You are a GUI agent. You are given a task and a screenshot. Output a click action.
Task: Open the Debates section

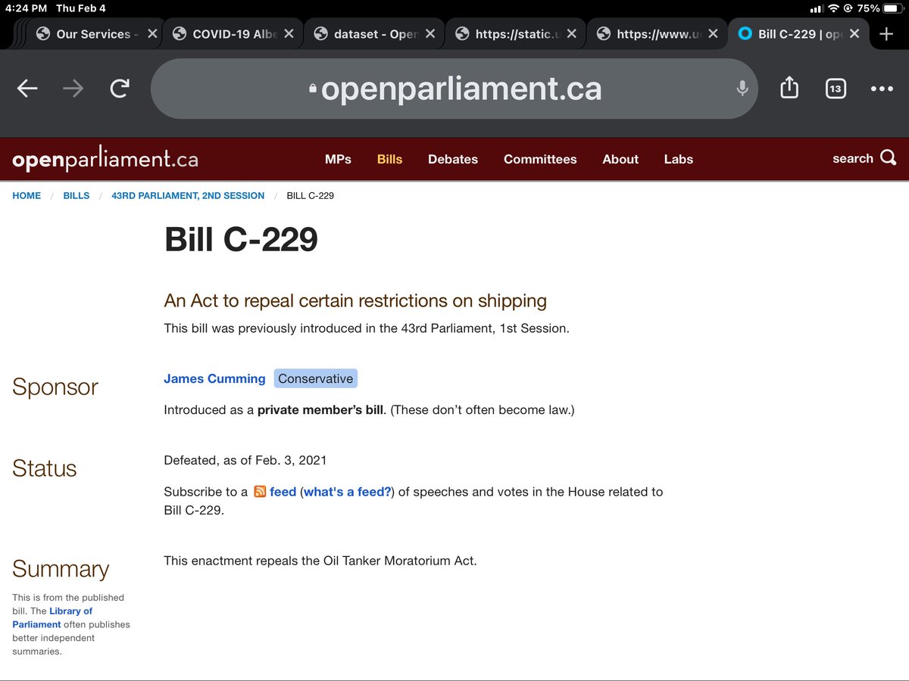pos(452,160)
